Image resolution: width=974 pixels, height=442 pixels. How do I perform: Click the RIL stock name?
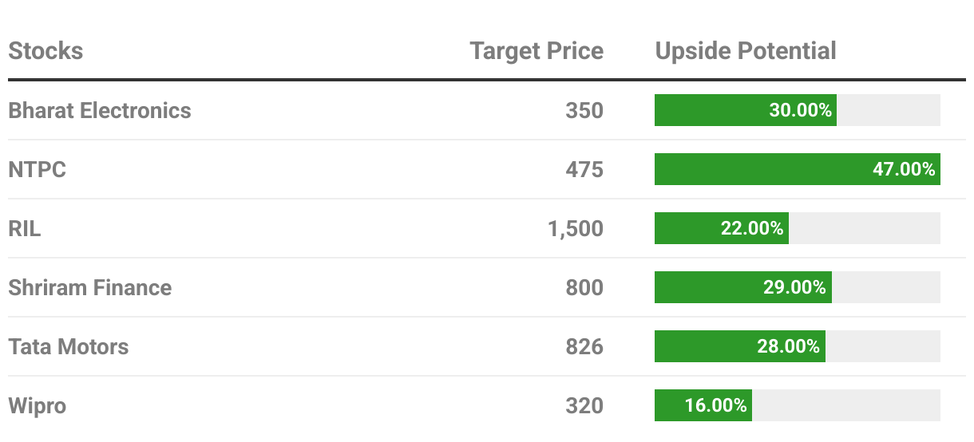pyautogui.click(x=25, y=228)
